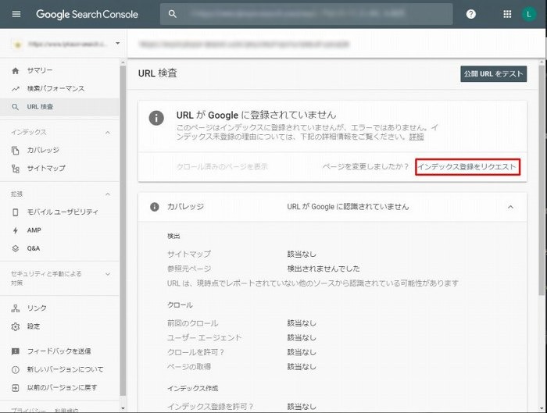This screenshot has width=547, height=413.
Task: Click フィードバックを送信 in the sidebar
Action: coord(59,351)
